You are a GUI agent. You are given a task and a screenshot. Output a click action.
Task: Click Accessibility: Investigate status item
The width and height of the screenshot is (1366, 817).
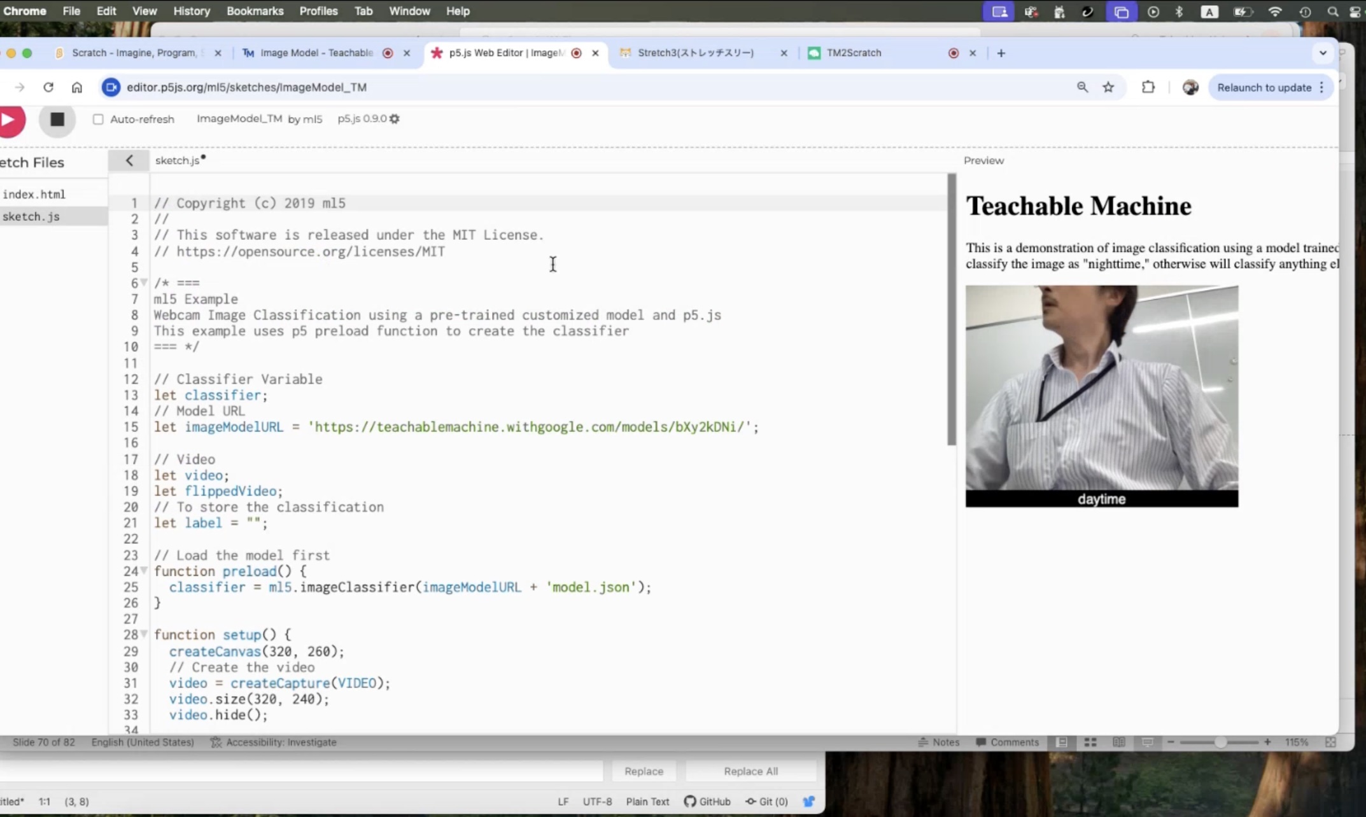[x=273, y=742]
